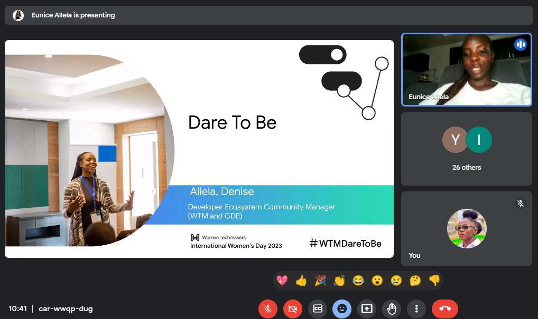The height and width of the screenshot is (319, 538).
Task: Click the muted mic icon on You tile
Action: pos(521,204)
